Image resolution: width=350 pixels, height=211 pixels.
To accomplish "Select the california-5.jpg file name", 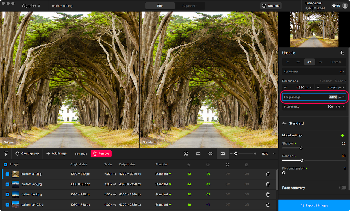I will pyautogui.click(x=32, y=184).
